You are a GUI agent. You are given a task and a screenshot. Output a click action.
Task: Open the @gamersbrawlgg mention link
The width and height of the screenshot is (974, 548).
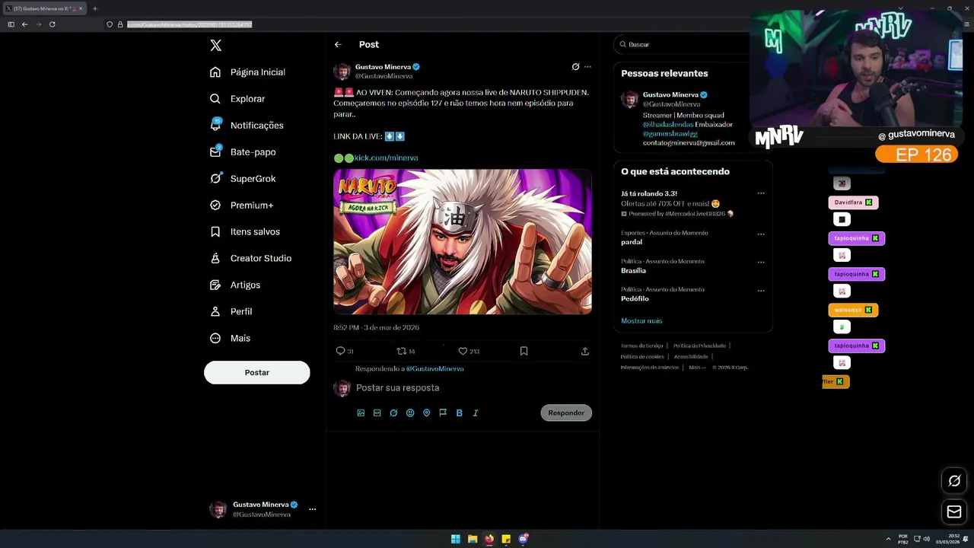pos(670,133)
